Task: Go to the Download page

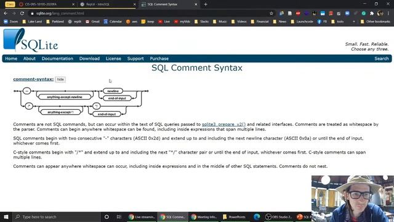Action: 89,59
